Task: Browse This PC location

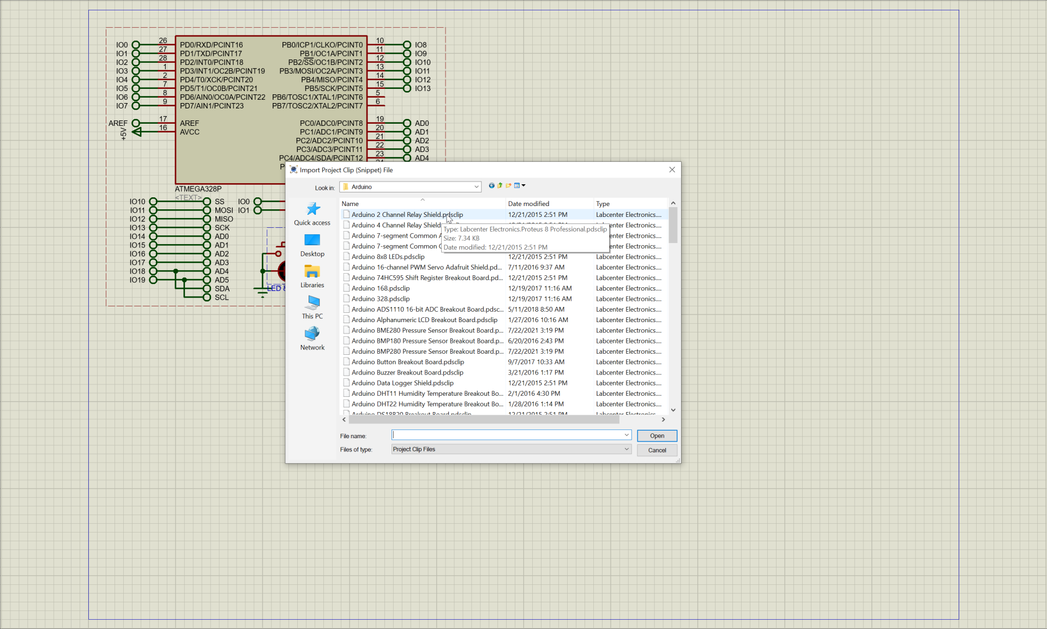Action: 312,307
